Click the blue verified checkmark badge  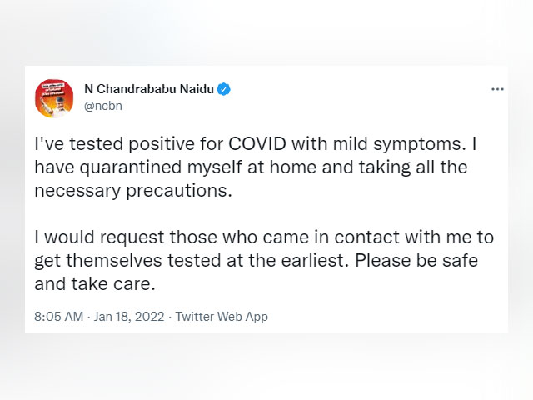(224, 89)
